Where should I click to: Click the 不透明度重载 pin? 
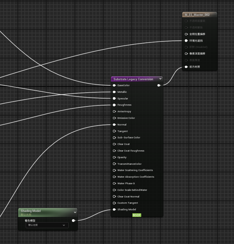point(186,21)
